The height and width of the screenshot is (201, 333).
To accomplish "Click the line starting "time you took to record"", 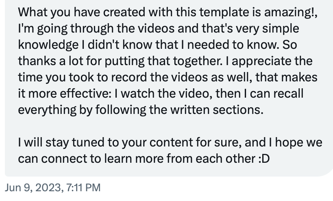I will pyautogui.click(x=168, y=77).
